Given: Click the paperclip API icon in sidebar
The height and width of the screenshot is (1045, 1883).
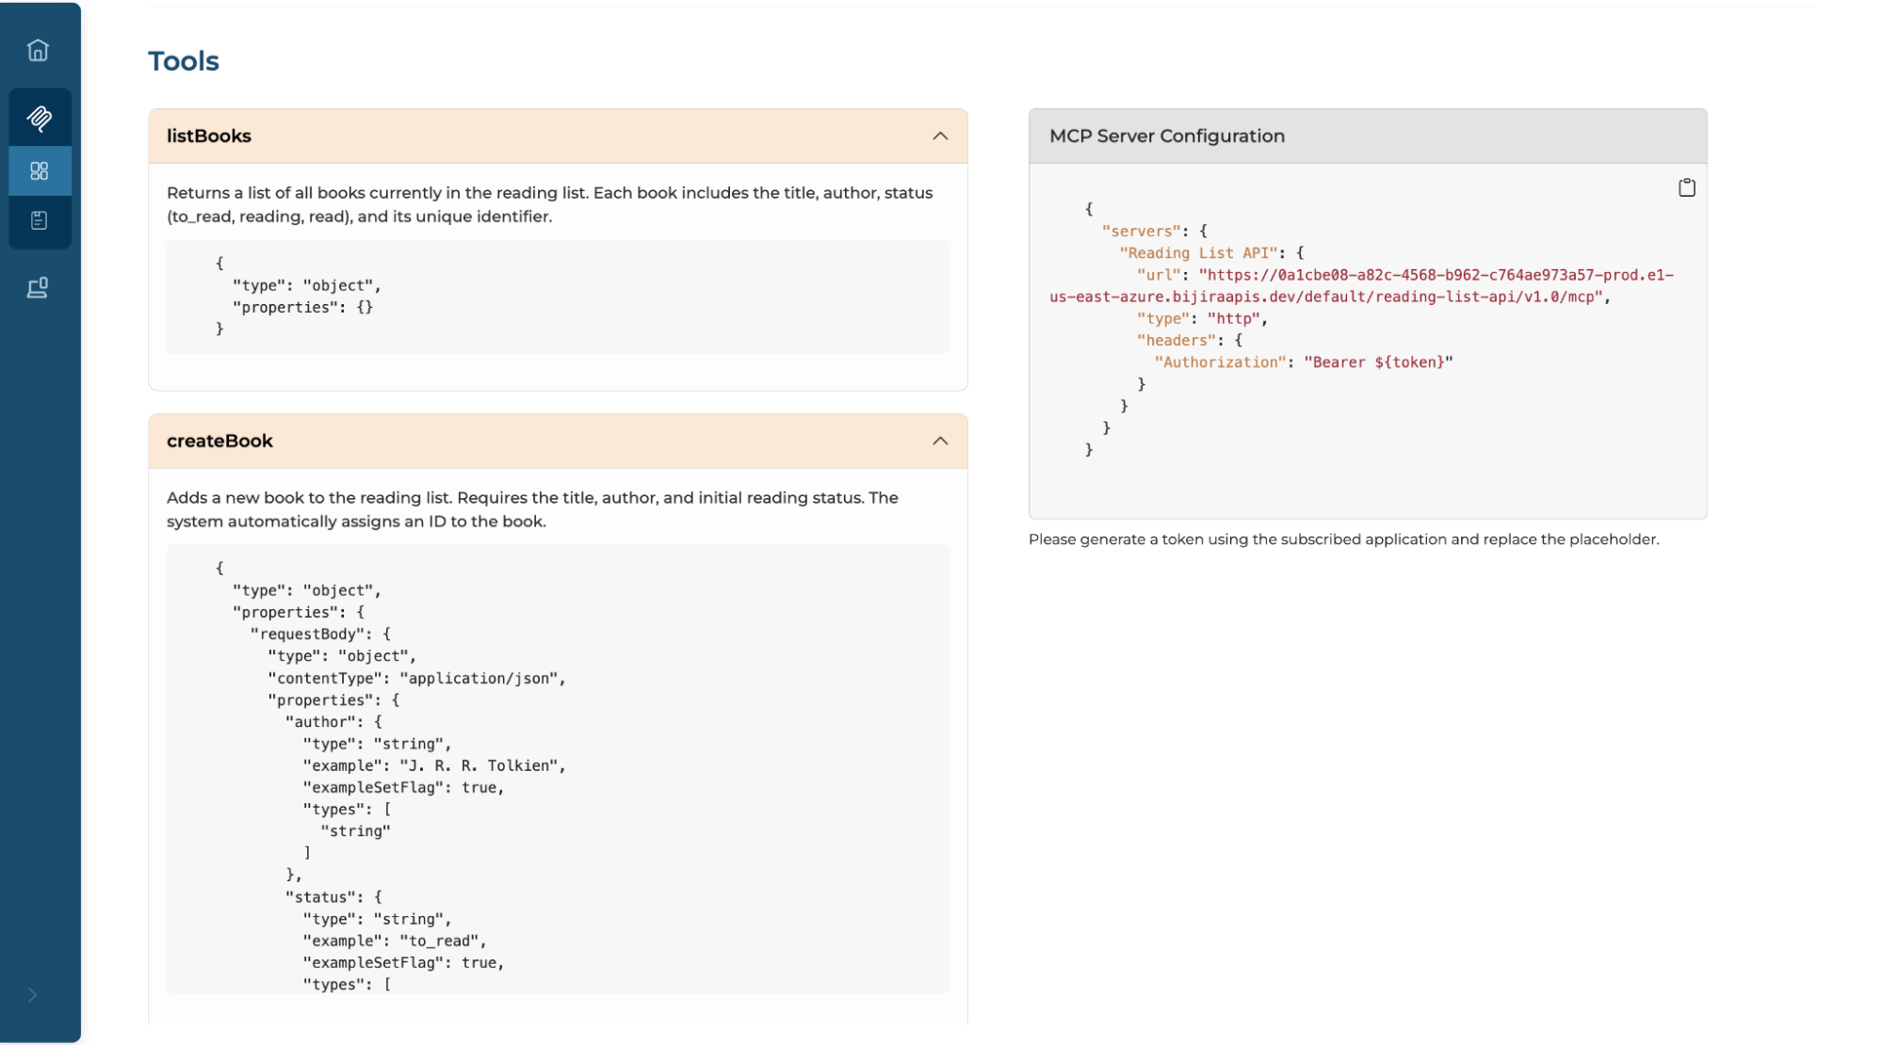Looking at the screenshot, I should [39, 118].
